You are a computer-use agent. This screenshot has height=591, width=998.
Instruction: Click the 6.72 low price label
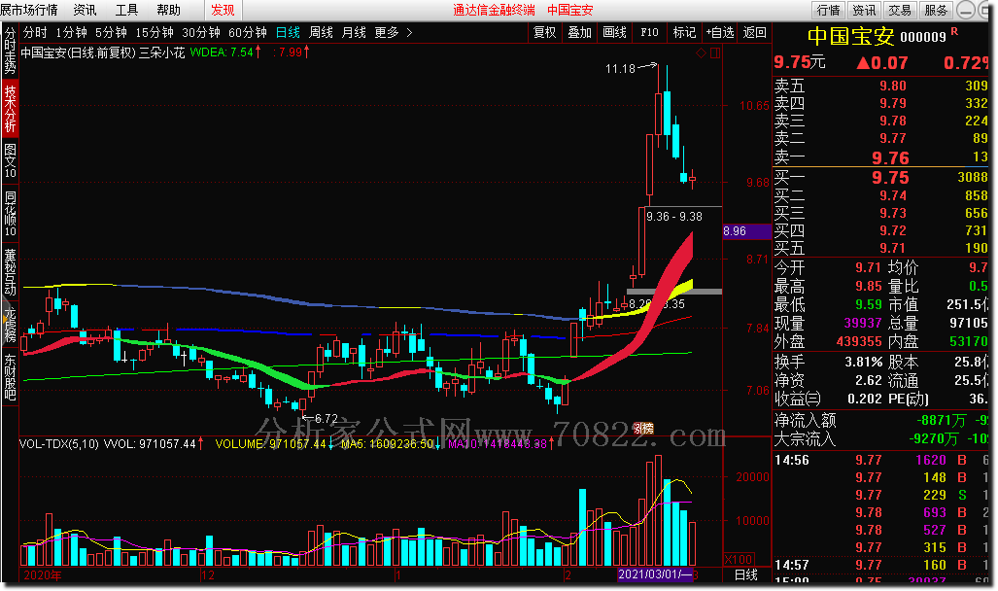pos(326,419)
